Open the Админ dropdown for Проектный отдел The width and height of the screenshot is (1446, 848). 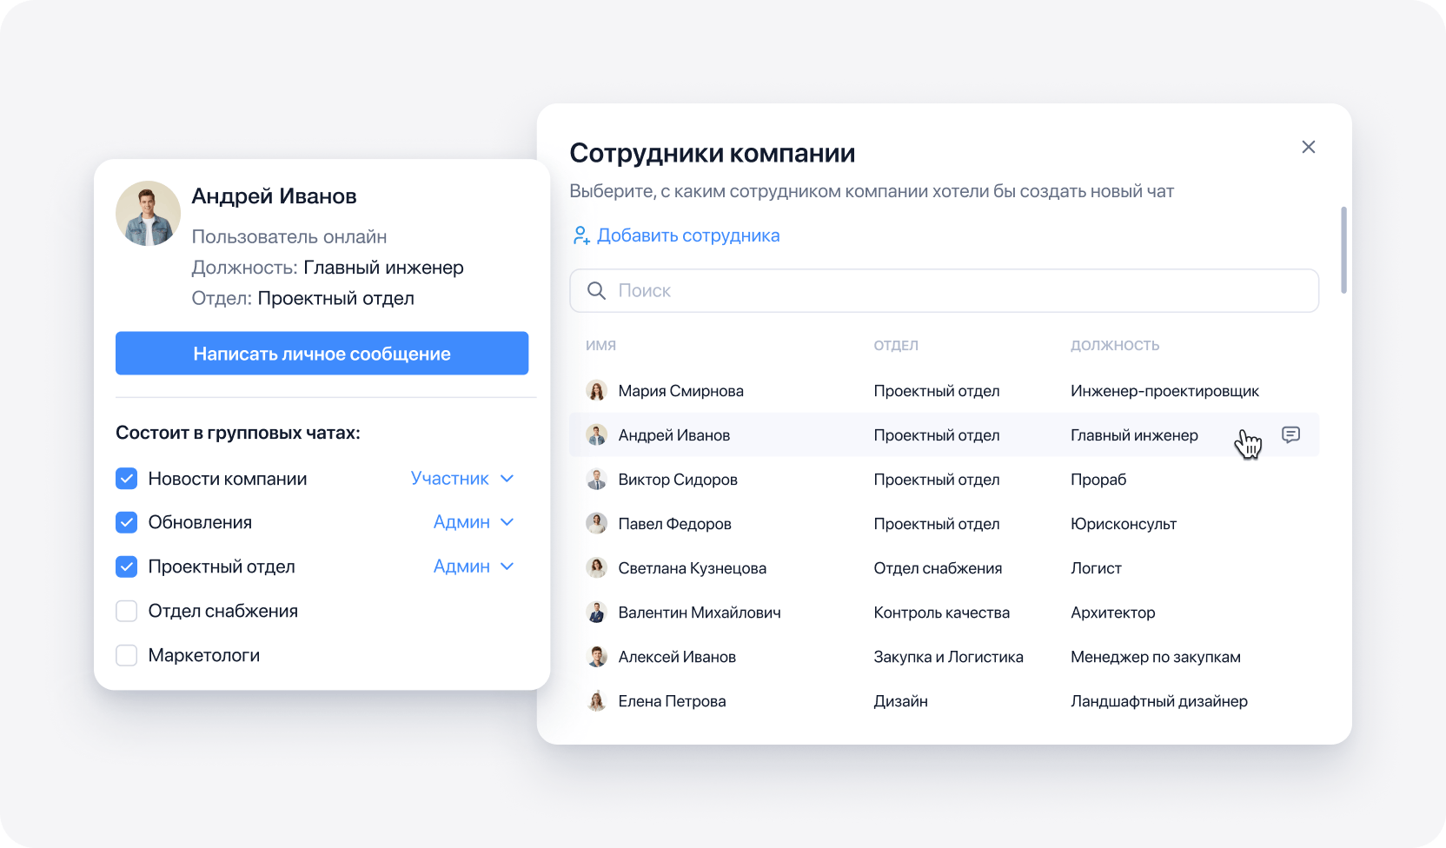point(474,566)
